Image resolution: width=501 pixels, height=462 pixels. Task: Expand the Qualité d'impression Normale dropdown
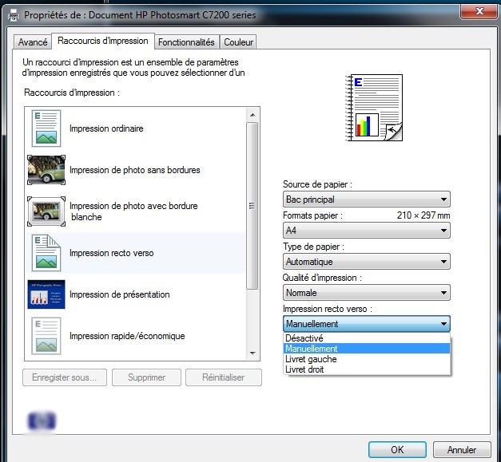point(367,293)
